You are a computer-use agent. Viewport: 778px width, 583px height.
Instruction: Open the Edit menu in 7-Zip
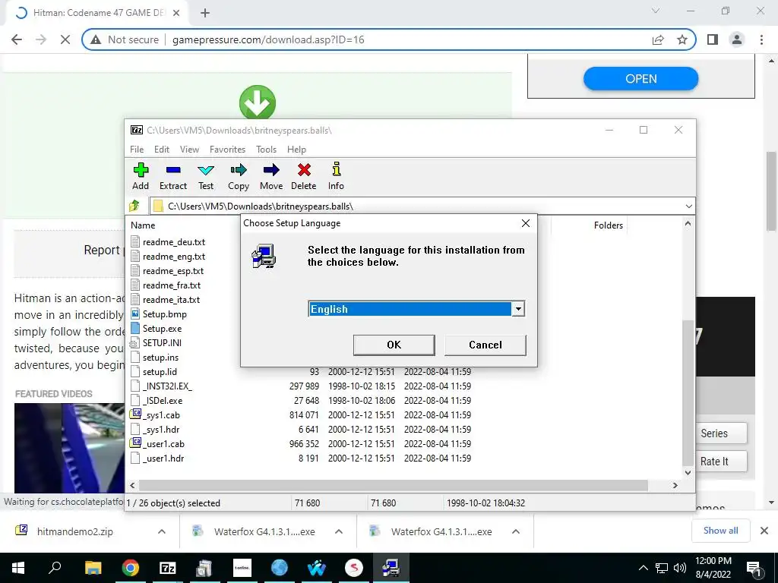coord(162,150)
